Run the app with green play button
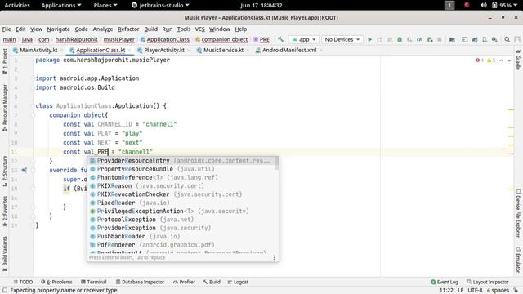The image size is (523, 294). point(369,39)
